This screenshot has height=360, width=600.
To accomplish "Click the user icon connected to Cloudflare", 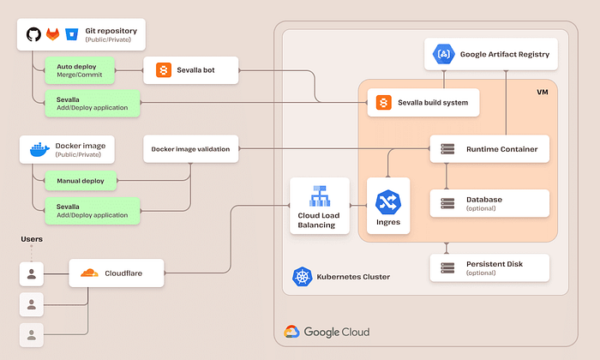I will (32, 274).
